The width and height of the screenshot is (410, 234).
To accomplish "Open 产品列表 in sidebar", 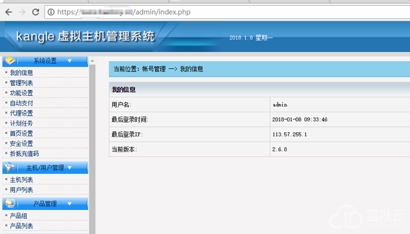I will click(x=22, y=226).
